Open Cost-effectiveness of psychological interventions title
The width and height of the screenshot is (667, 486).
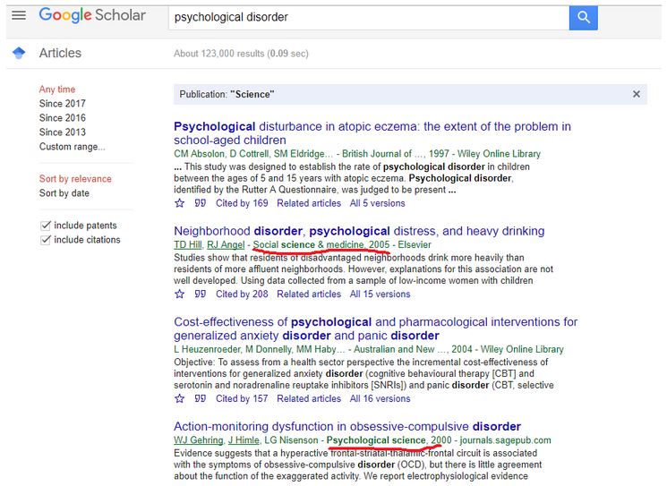(x=376, y=328)
